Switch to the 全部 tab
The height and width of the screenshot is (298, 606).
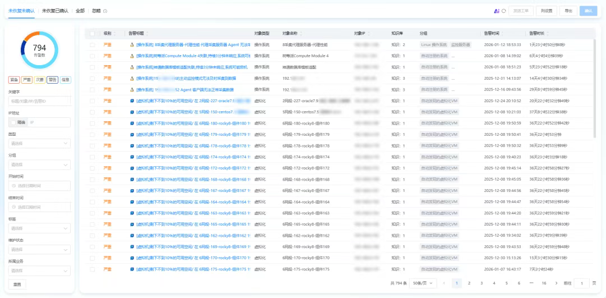80,11
